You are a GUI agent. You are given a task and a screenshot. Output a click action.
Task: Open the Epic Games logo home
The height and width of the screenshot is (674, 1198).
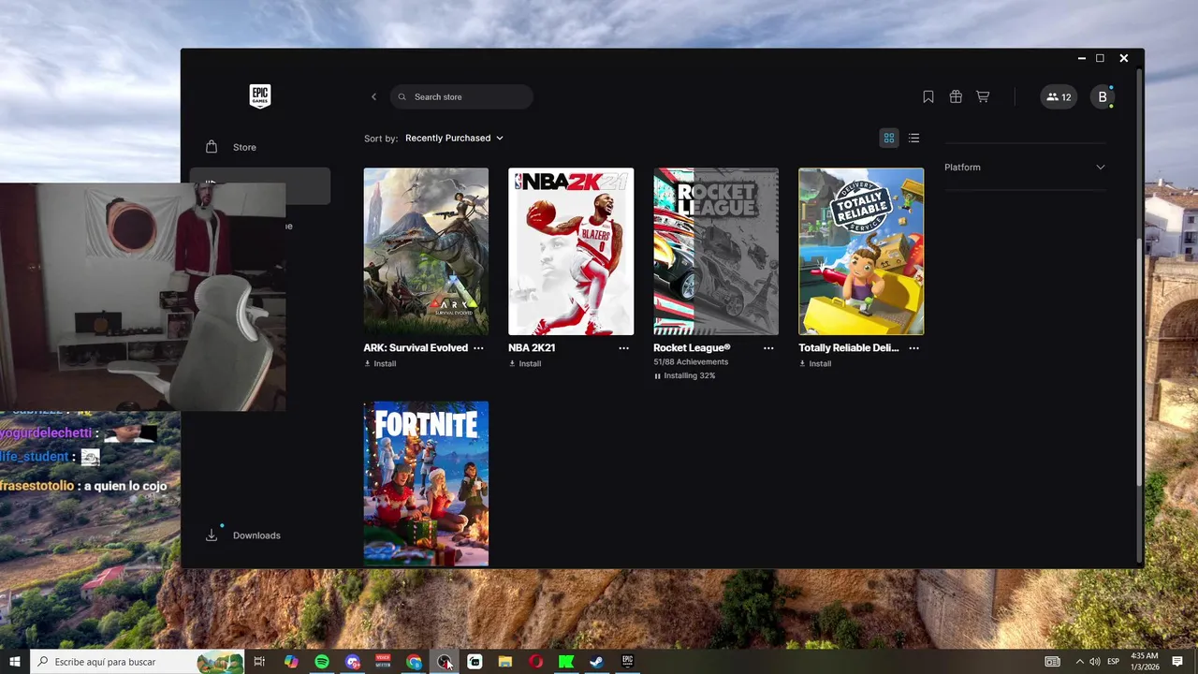click(x=260, y=96)
